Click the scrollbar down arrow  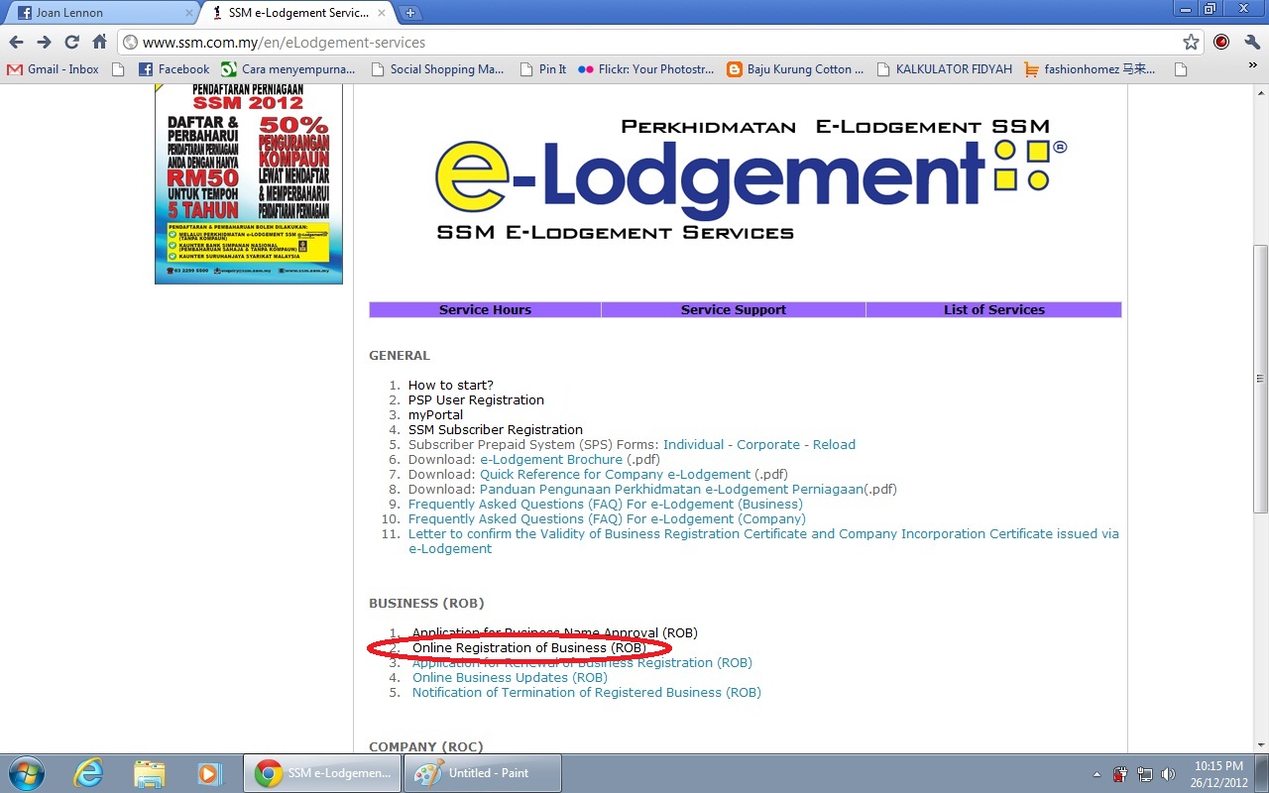(x=1260, y=745)
